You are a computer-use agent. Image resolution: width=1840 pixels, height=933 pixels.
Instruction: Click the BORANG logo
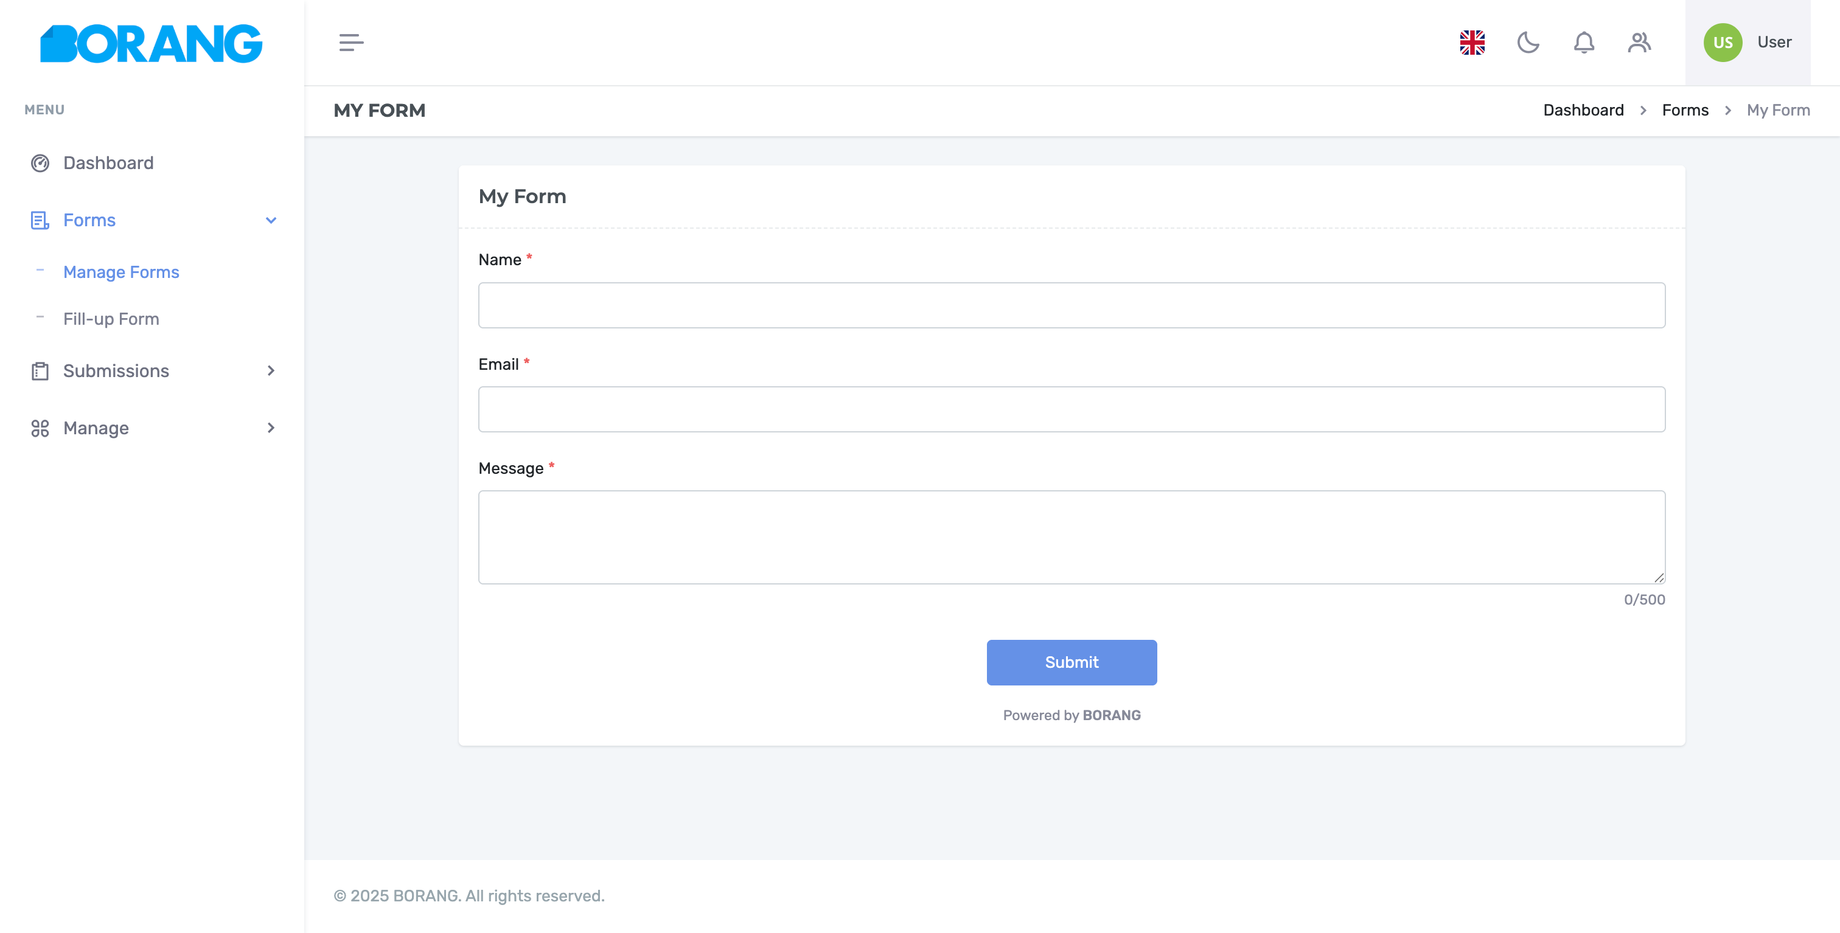tap(152, 44)
